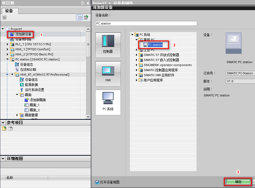
Task: Expand SINUMERIK operator components node
Action: pyautogui.click(x=137, y=65)
